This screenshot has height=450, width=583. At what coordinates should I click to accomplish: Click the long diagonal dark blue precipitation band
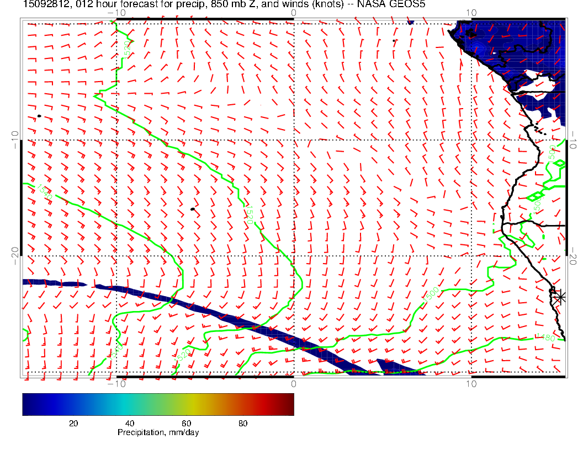[x=248, y=322]
